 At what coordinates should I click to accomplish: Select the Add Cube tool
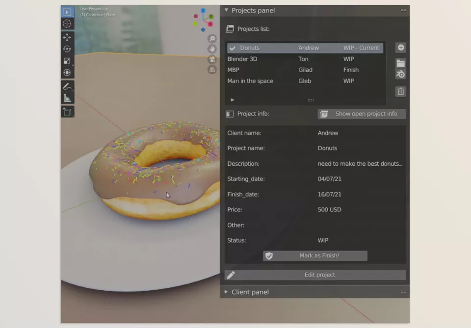coord(67,112)
